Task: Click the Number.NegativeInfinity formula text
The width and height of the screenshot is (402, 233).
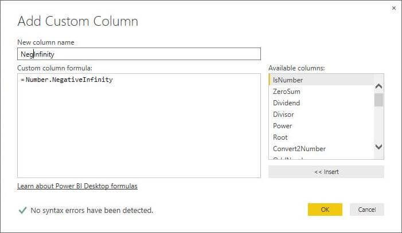Action: click(x=69, y=80)
